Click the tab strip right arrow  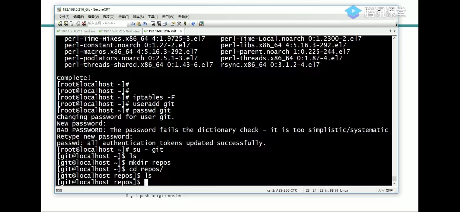[x=395, y=31]
